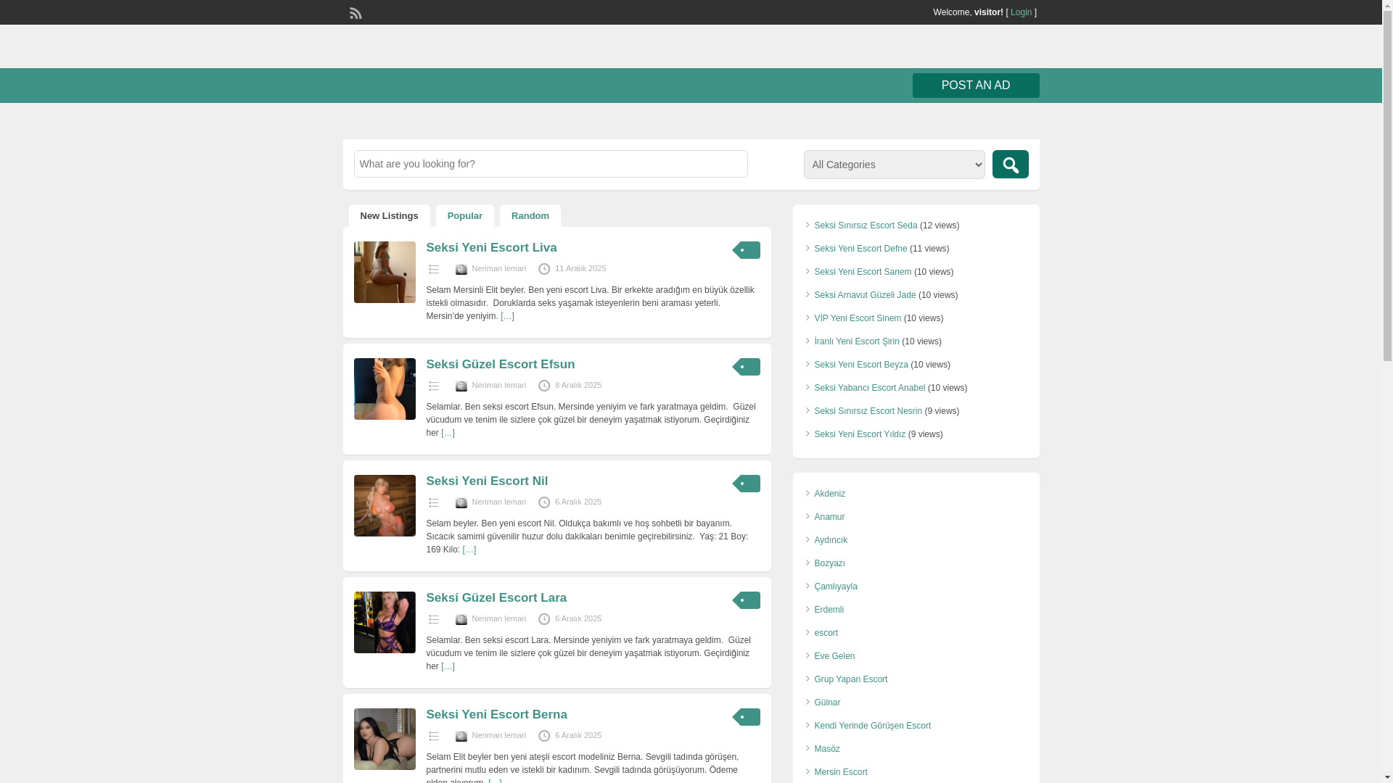Expand the […] read-more in Nil listing
This screenshot has width=1393, height=783.
point(469,550)
